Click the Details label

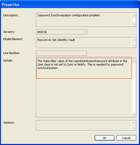pyautogui.click(x=8, y=60)
